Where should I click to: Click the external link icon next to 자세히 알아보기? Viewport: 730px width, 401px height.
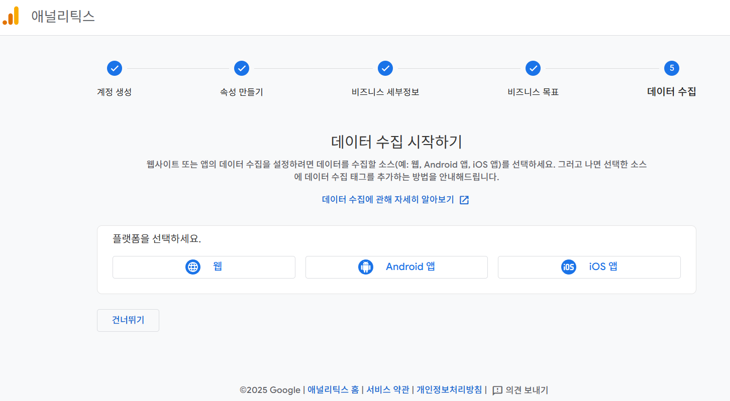point(464,199)
